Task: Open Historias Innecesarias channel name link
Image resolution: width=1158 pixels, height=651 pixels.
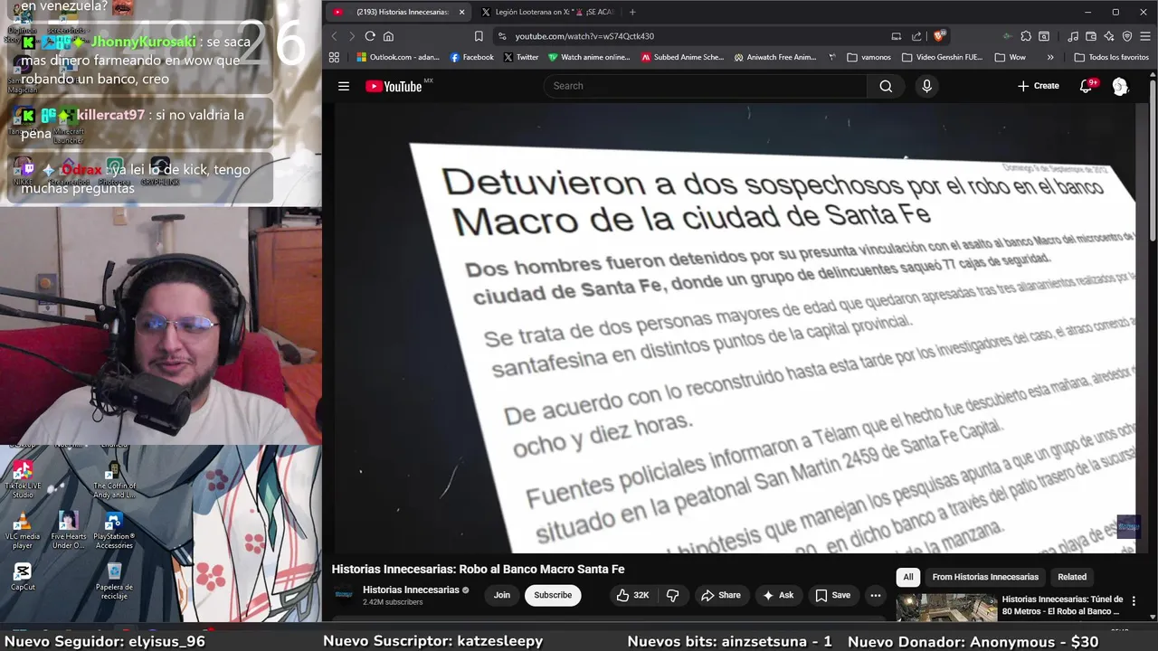Action: pyautogui.click(x=411, y=590)
